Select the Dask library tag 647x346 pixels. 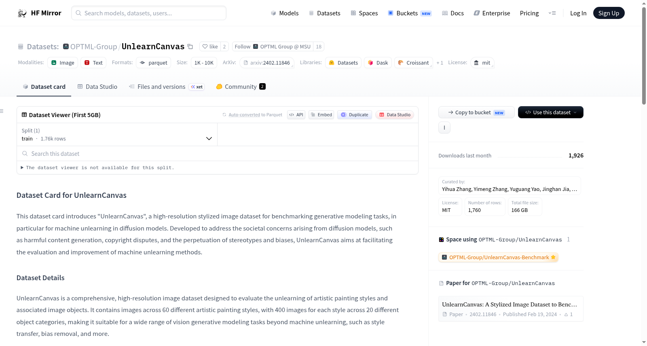[378, 63]
